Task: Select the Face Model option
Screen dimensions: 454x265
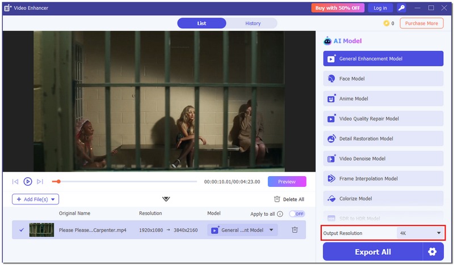Action: 383,79
